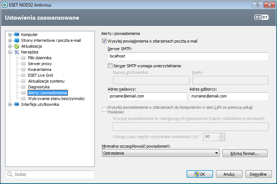Click the list icon beside Wykrywanie stanu bezczynności
This screenshot has width=277, height=184.
coord(23,99)
